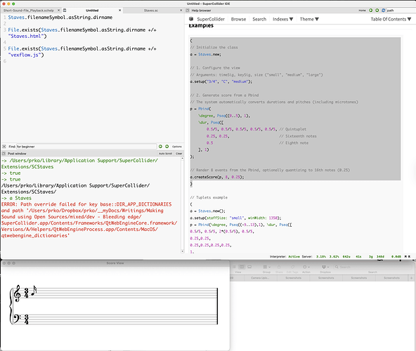
Task: Click the '// Tuplets example' comment
Action: [x=209, y=197]
